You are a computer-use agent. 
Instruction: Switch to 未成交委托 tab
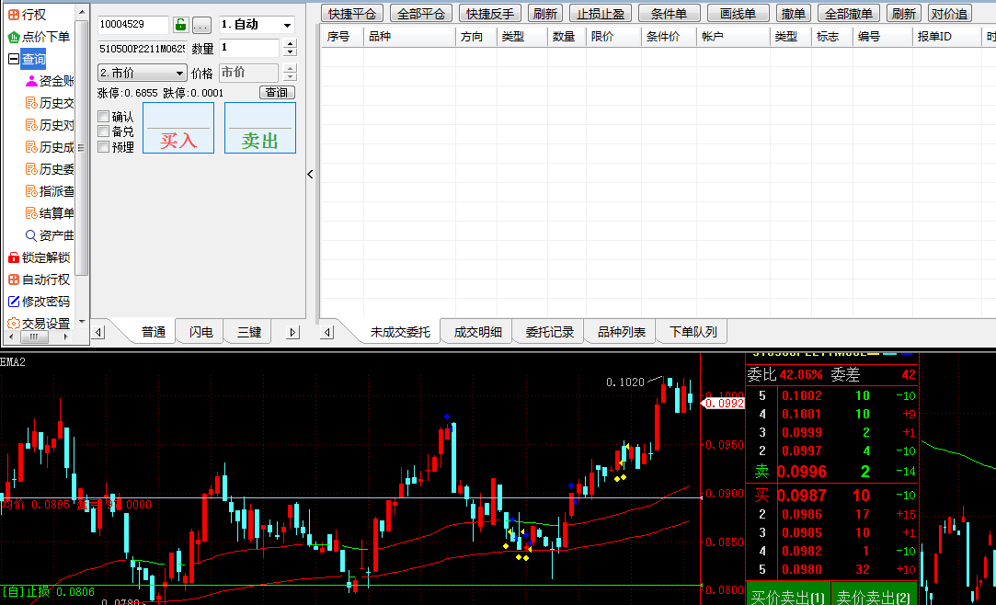(x=400, y=332)
